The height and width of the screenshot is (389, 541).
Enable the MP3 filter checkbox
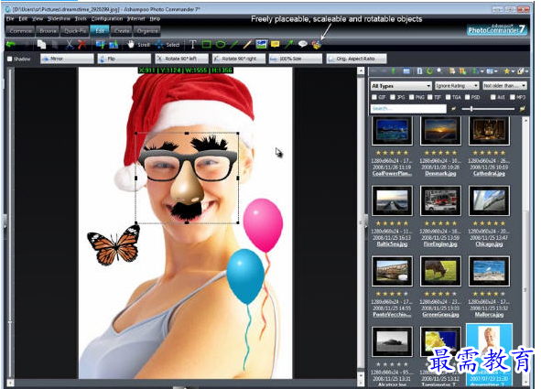[513, 97]
